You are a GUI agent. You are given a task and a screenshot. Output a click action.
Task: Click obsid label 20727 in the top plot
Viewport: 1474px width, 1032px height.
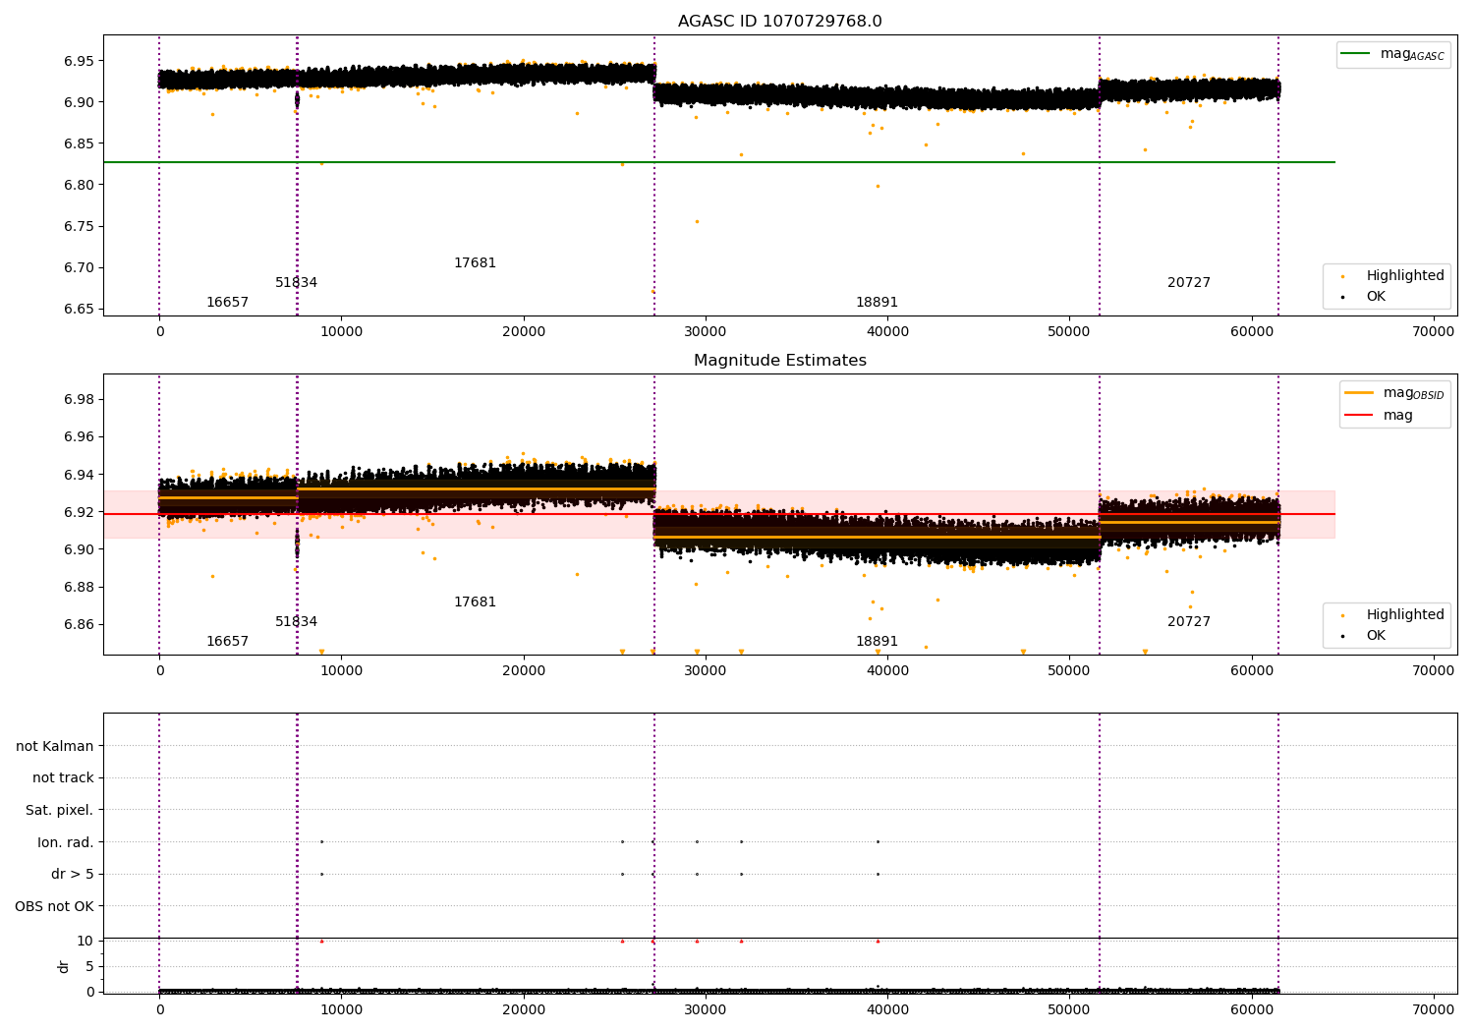(1189, 283)
